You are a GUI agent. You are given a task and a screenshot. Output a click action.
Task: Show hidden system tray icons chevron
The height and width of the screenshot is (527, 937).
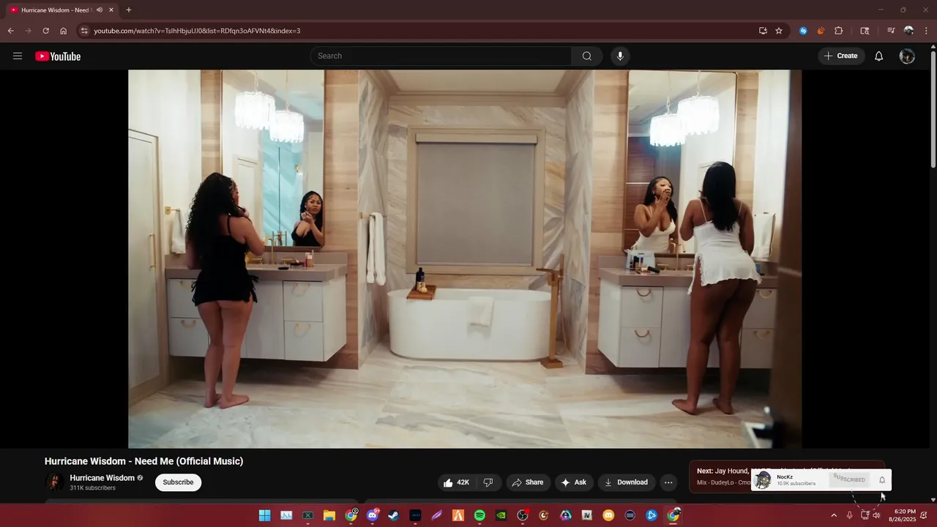coord(833,515)
